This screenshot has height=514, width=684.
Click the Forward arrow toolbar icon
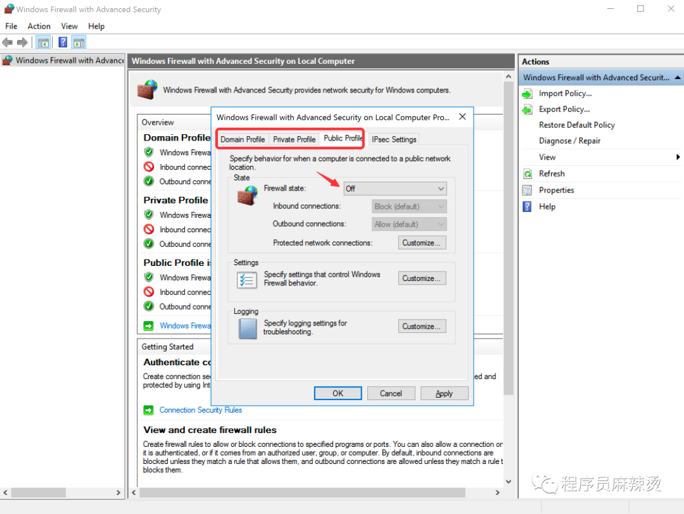click(x=22, y=42)
